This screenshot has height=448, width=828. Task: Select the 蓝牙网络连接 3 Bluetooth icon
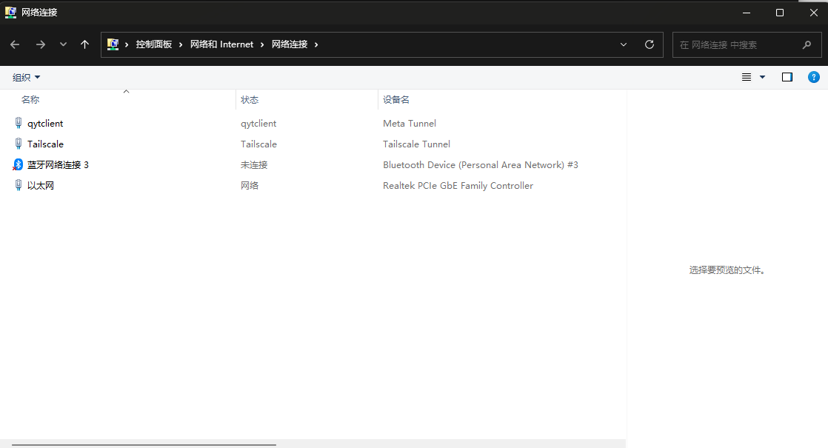[18, 164]
